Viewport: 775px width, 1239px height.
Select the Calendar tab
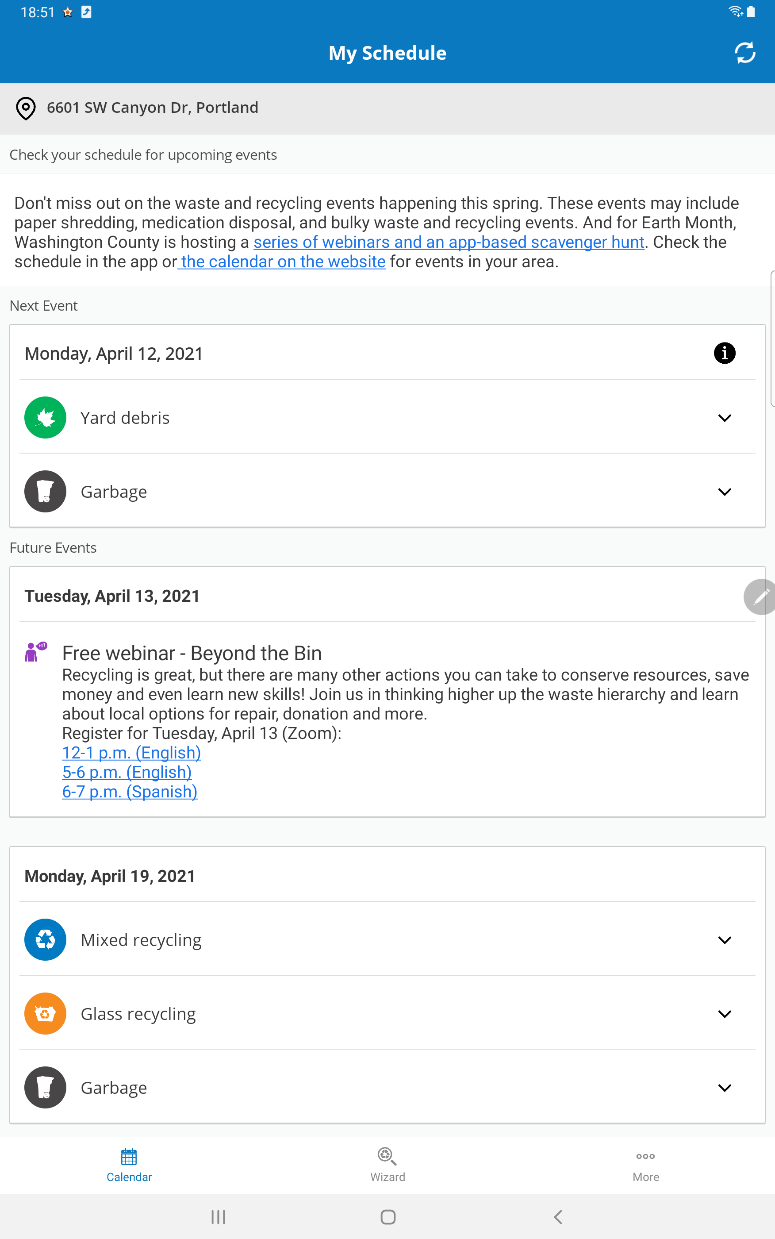[x=129, y=1165]
